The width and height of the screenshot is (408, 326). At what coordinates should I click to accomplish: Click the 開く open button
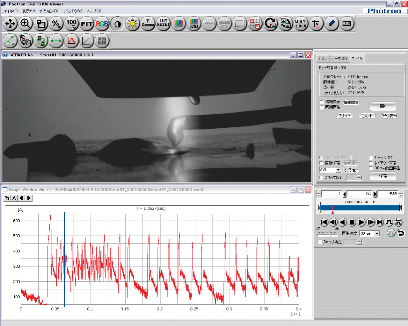(383, 106)
